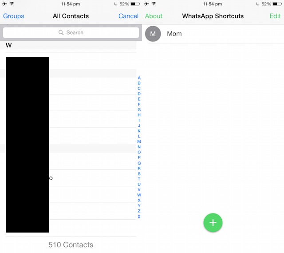Jump to letter Z in index

[139, 211]
